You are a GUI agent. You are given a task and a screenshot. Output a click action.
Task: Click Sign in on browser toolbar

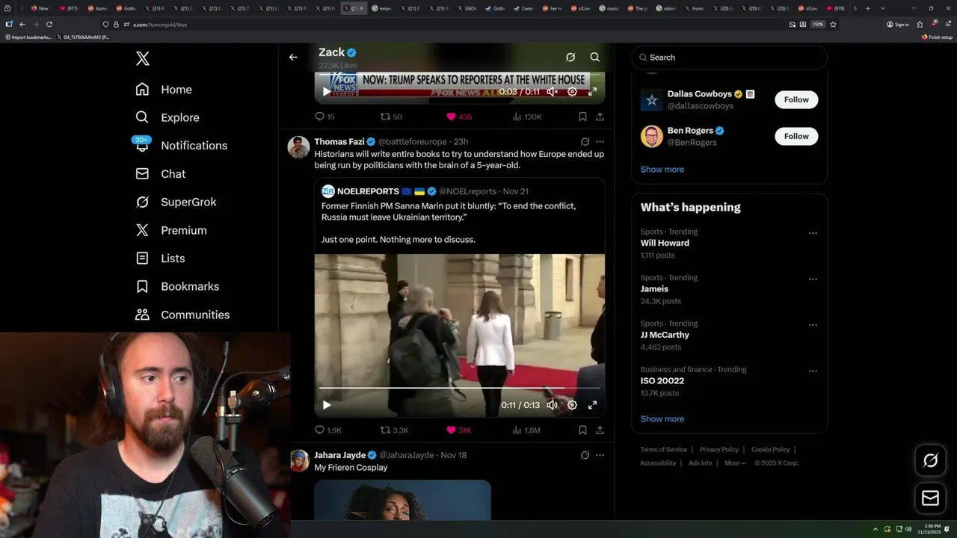click(898, 24)
